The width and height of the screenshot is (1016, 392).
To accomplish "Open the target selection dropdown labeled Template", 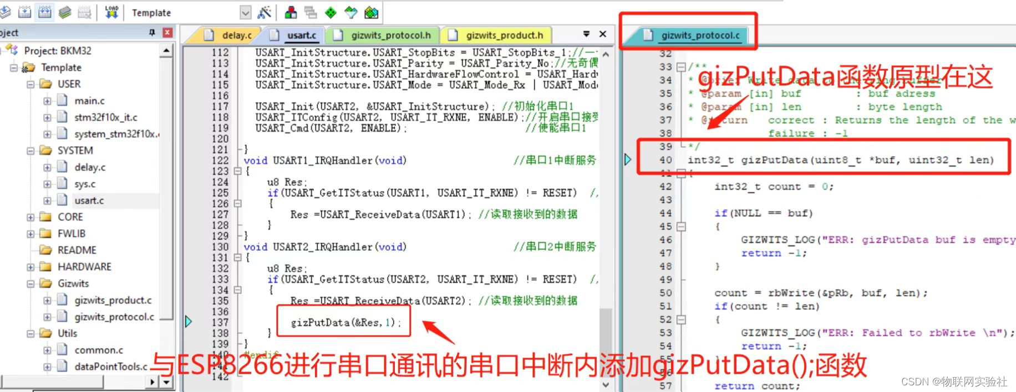I will [246, 12].
